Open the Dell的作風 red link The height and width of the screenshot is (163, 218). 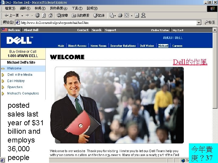point(190,62)
